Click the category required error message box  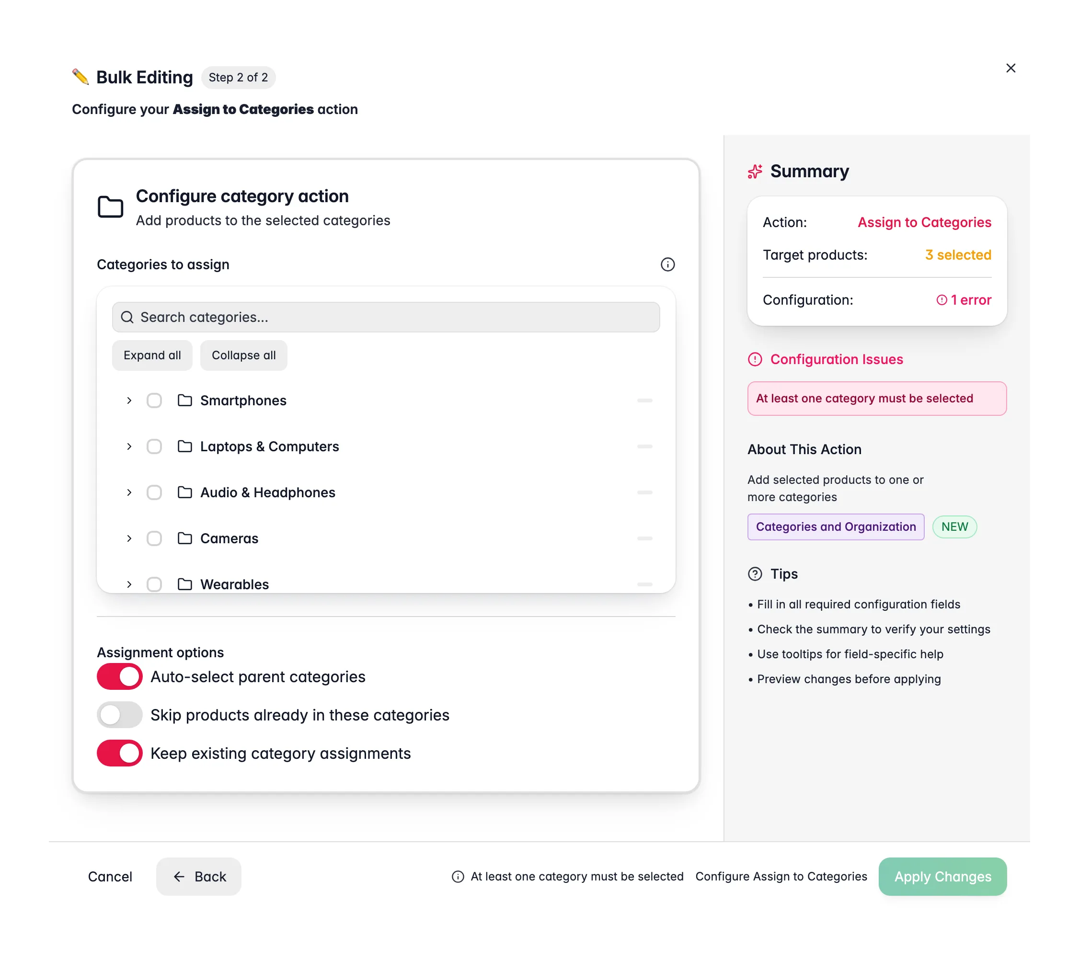877,399
